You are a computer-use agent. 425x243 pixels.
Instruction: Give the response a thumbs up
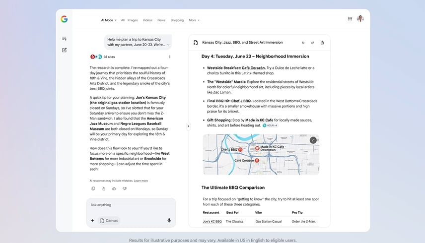pyautogui.click(x=114, y=188)
